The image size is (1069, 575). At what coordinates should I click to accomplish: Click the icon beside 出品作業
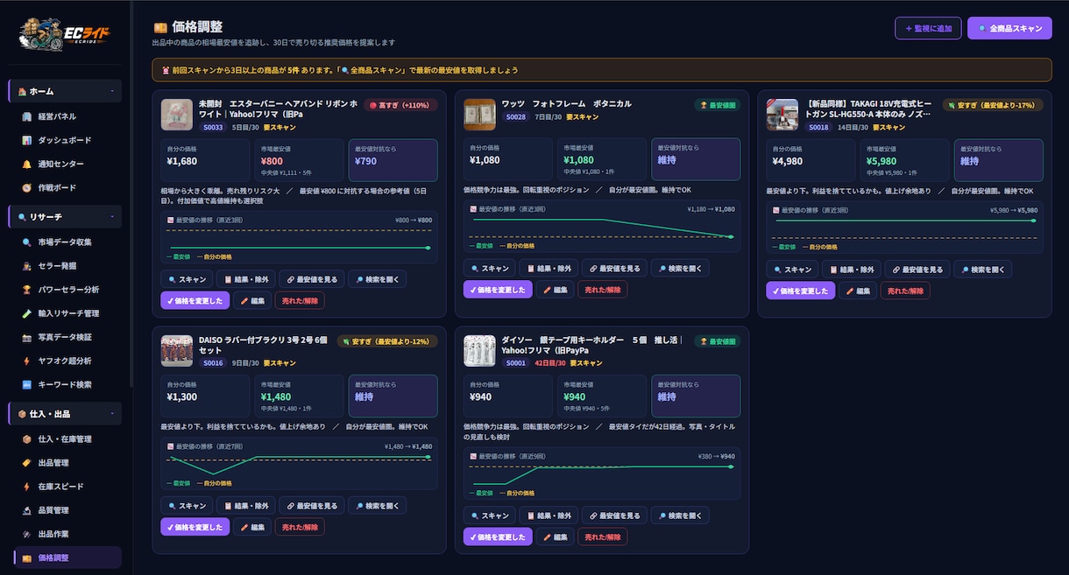click(26, 534)
